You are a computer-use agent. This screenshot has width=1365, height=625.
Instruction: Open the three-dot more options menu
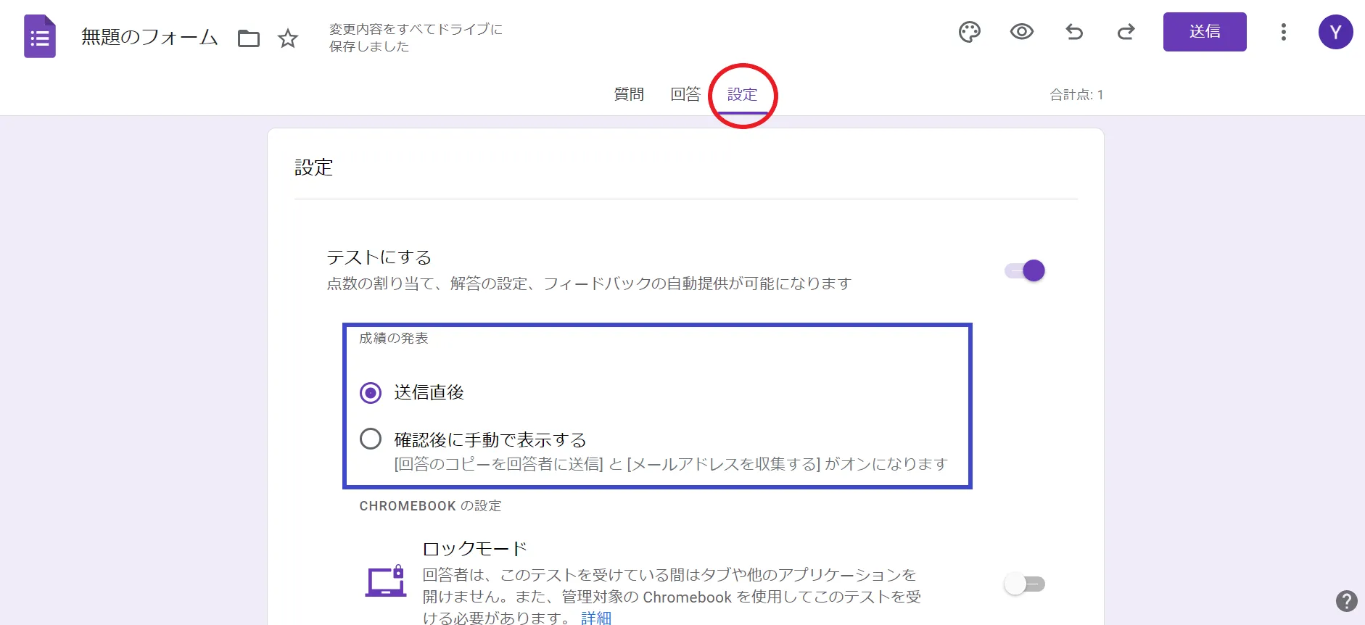[1283, 32]
